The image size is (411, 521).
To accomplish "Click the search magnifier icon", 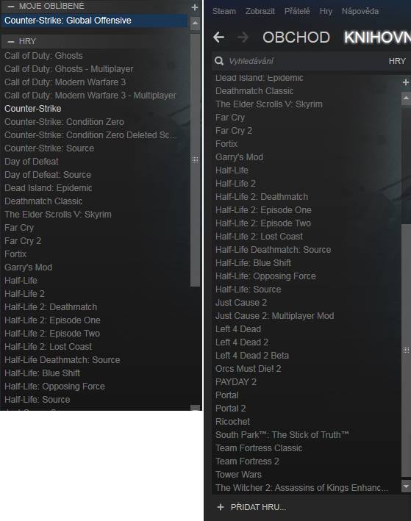I will click(x=219, y=61).
